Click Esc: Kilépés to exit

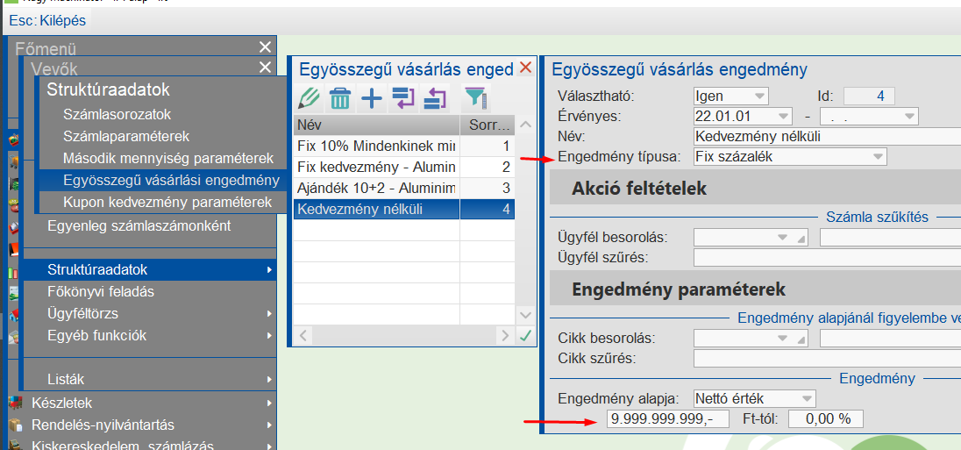click(48, 21)
